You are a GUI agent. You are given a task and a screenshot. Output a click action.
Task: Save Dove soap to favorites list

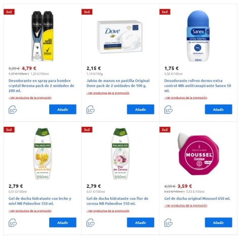pyautogui.click(x=90, y=110)
